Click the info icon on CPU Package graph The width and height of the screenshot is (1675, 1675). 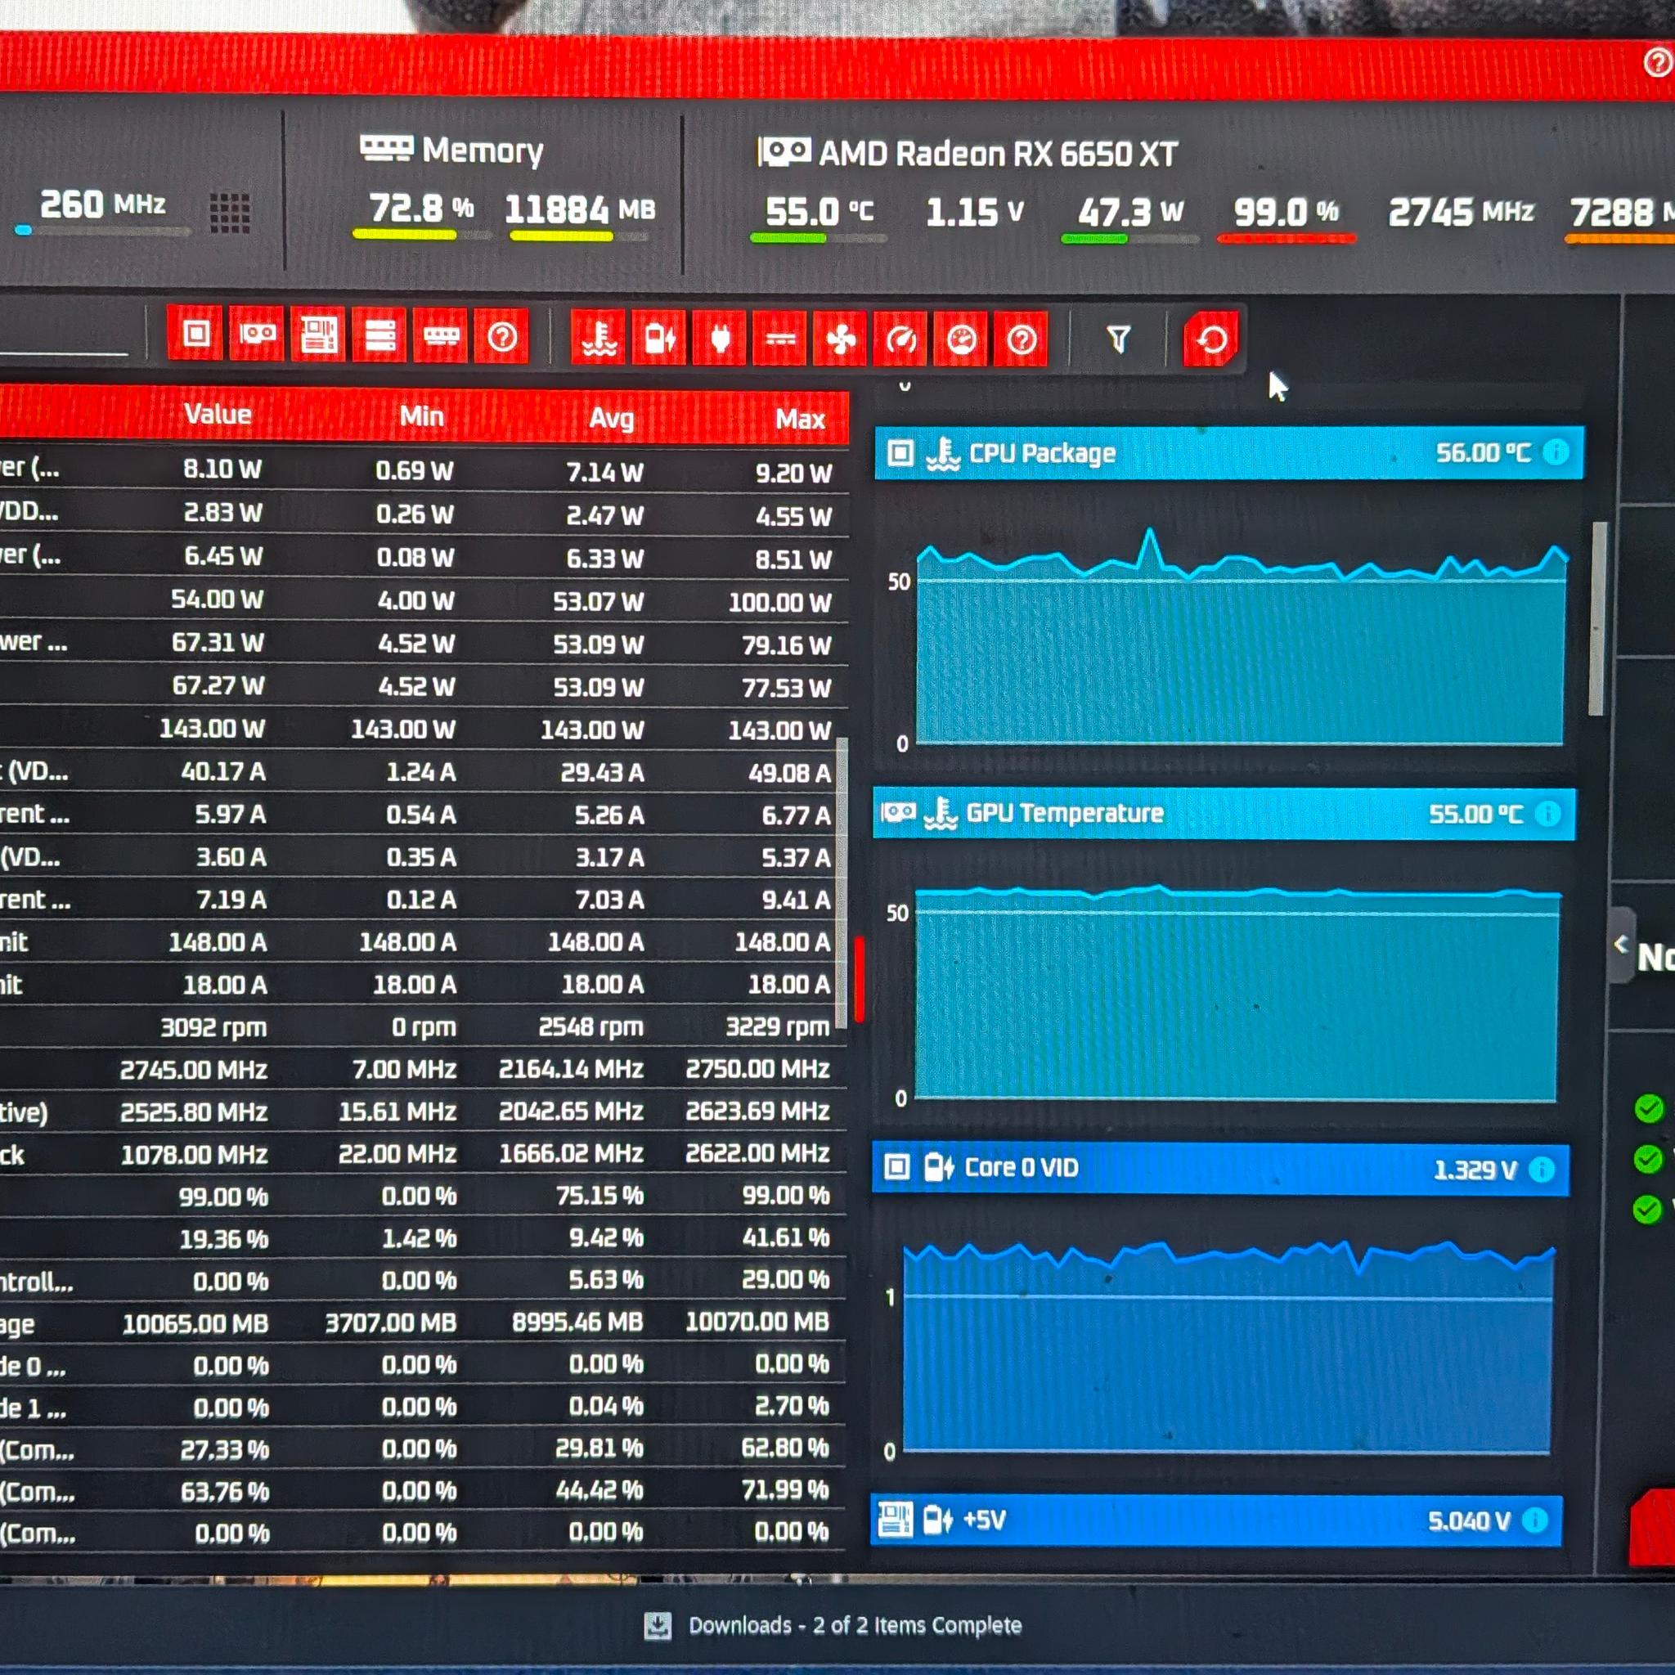[1556, 451]
